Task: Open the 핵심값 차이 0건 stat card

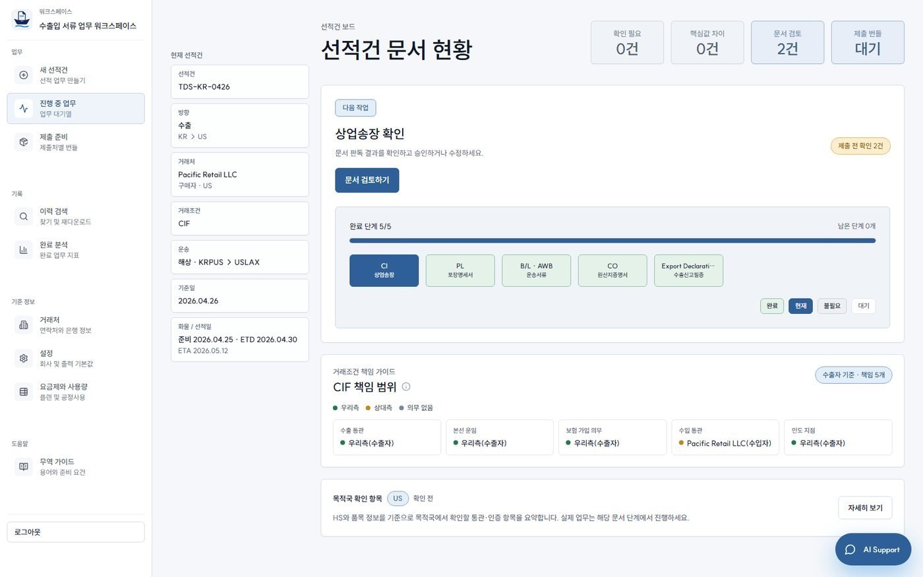Action: (x=707, y=43)
